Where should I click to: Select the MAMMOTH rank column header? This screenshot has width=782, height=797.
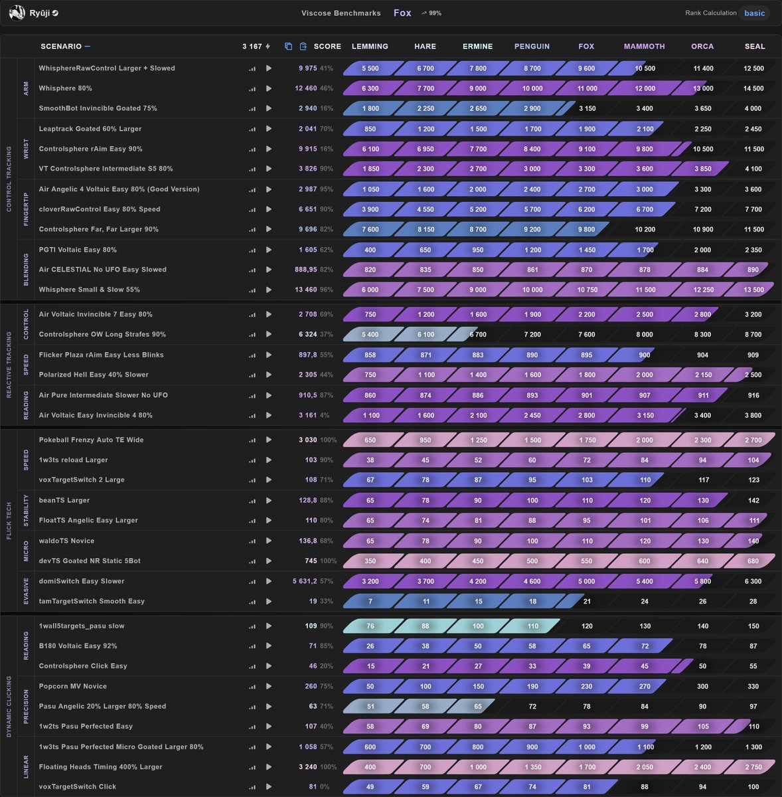(x=645, y=46)
